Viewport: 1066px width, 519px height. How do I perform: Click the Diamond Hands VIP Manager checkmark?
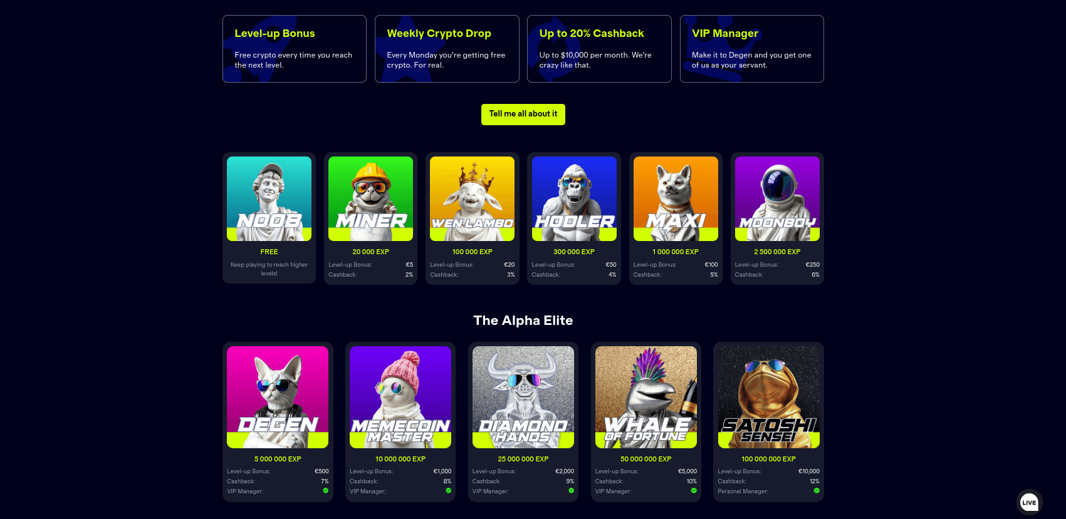(571, 491)
